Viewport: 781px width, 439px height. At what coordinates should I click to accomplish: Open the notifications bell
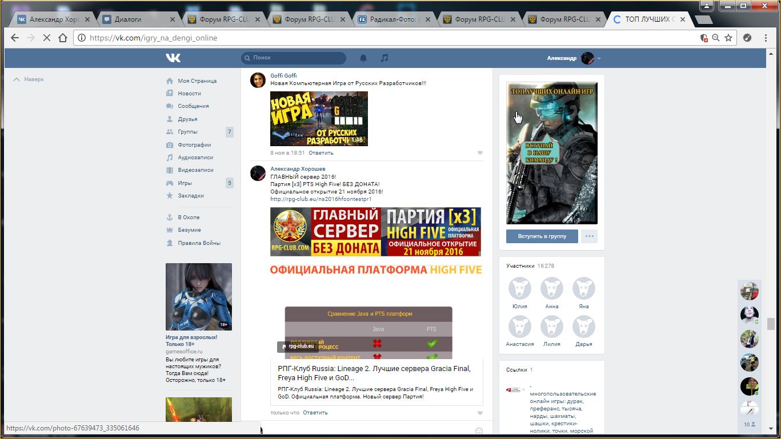[x=363, y=58]
